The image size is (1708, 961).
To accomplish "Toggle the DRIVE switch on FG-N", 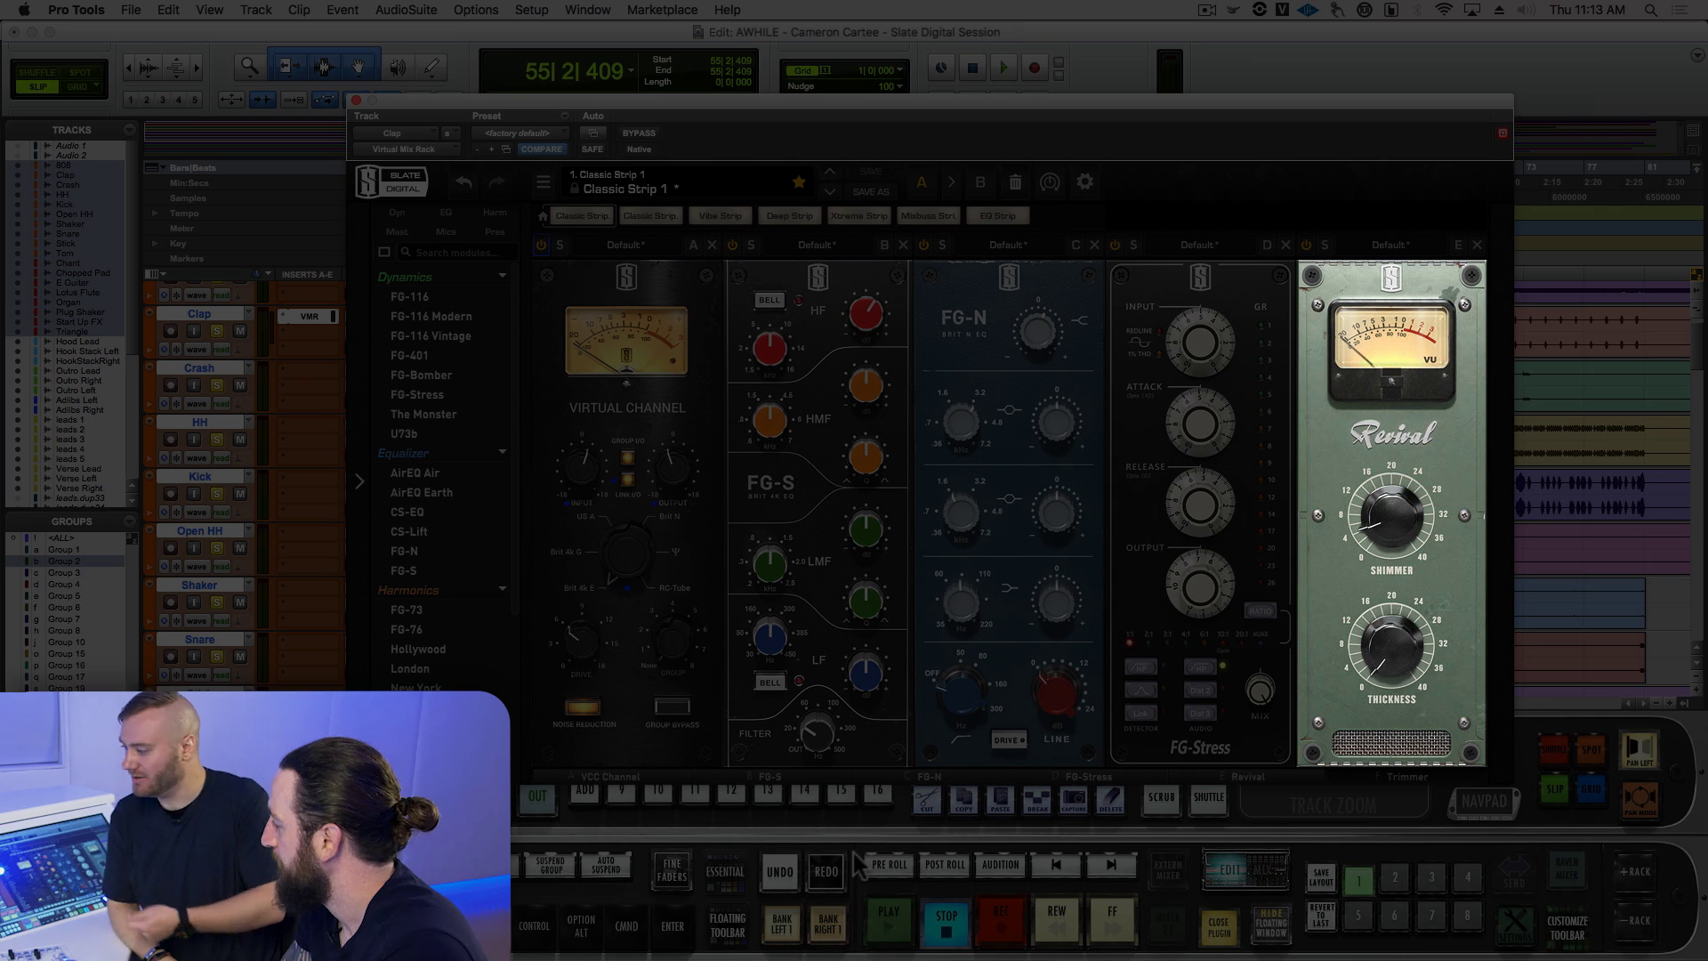I will (1008, 739).
